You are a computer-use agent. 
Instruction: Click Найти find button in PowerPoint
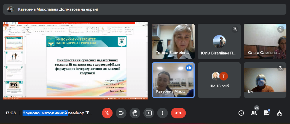(127, 28)
